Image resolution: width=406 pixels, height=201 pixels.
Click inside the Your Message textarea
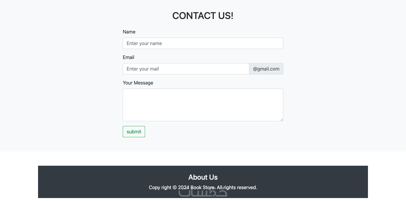pos(203,105)
